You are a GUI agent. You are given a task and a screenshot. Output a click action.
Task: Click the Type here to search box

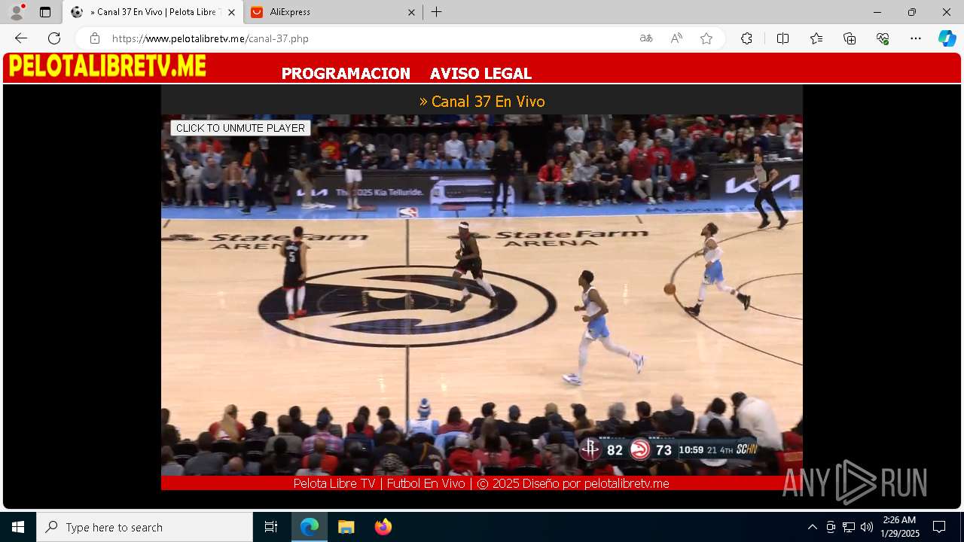(x=145, y=527)
